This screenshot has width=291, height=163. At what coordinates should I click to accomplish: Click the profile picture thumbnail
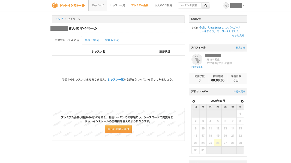coord(197,59)
